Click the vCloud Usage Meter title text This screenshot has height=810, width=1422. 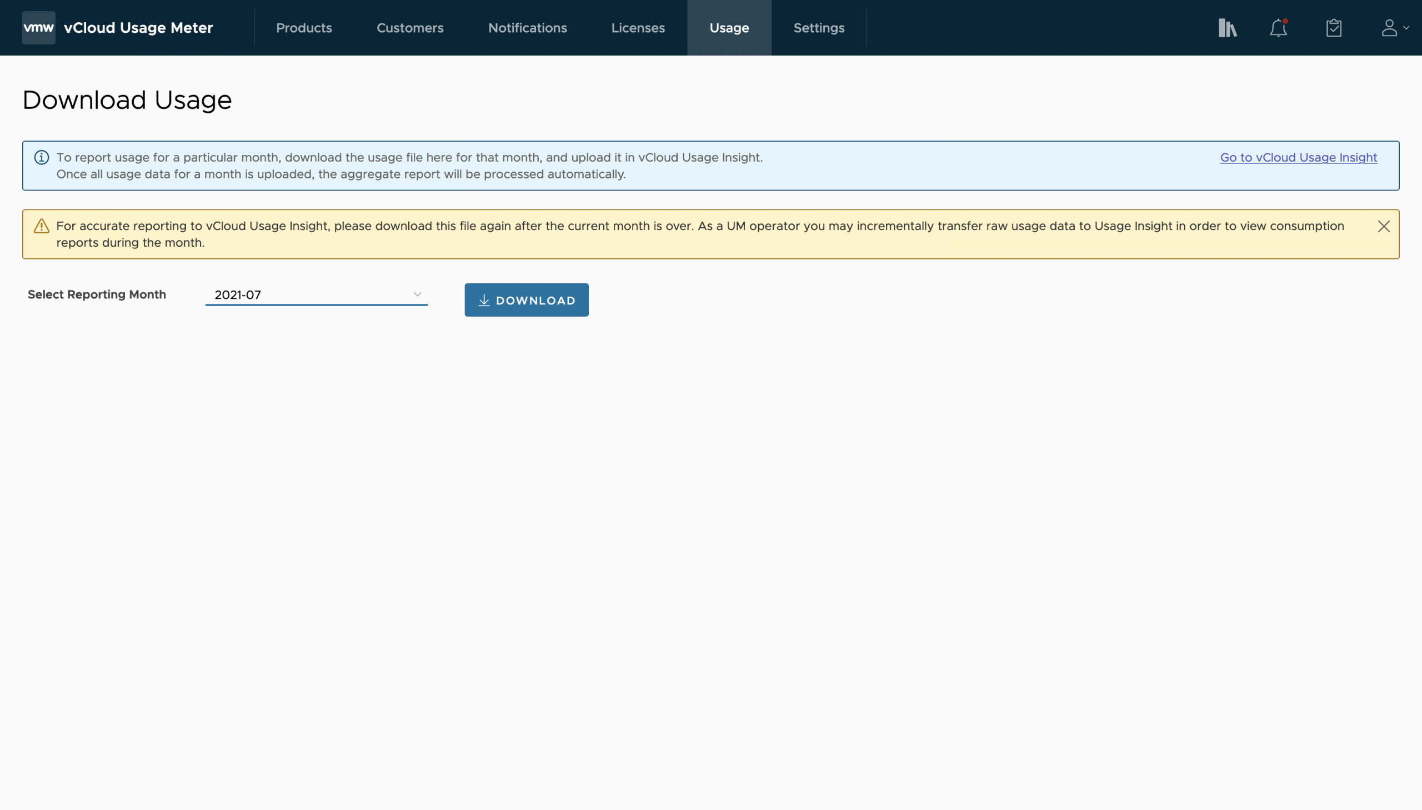click(x=138, y=28)
